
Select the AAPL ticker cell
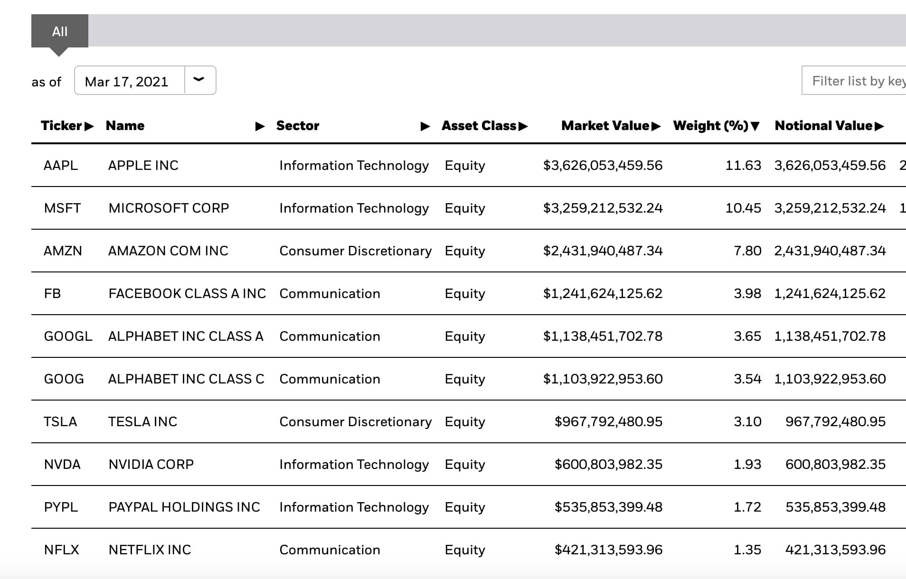pos(61,166)
